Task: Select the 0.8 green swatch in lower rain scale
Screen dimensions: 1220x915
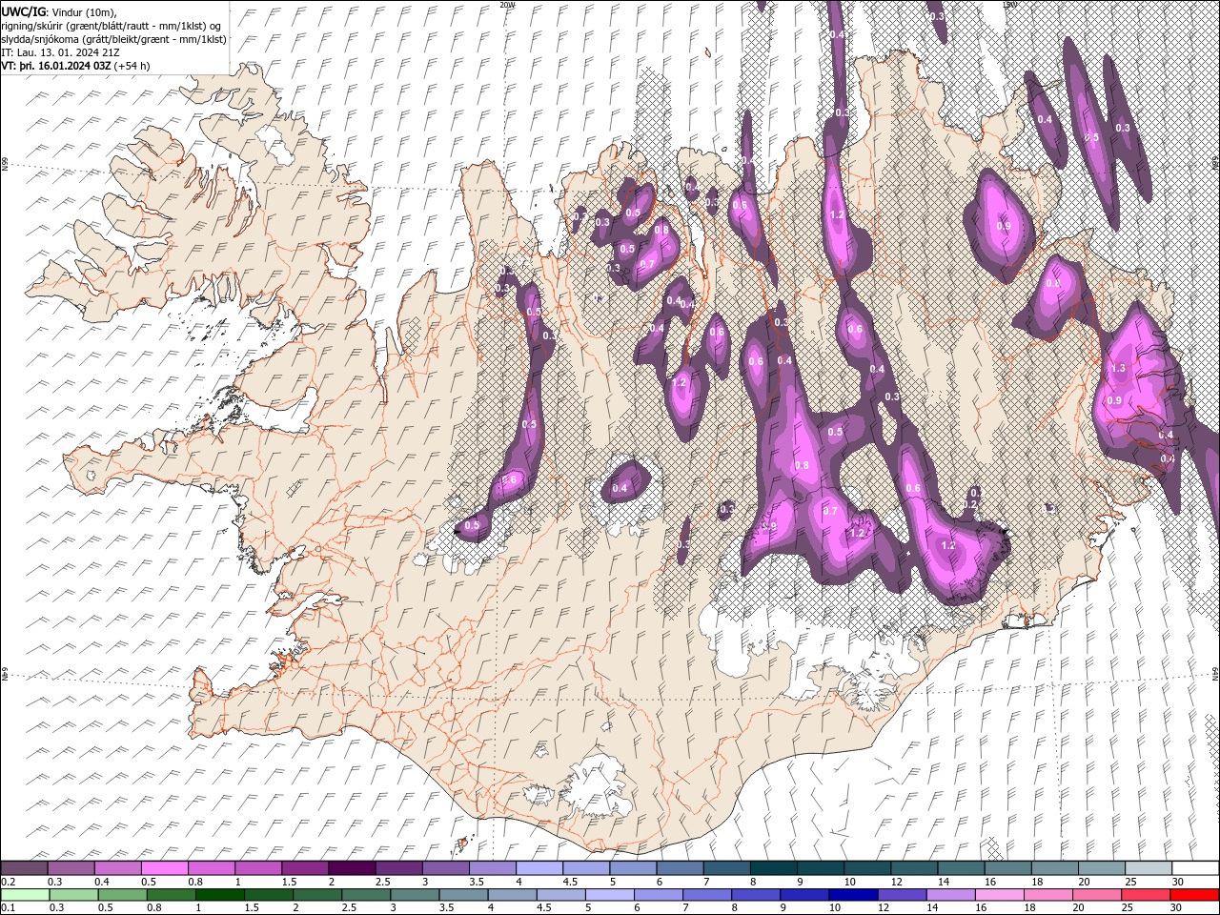Action: pyautogui.click(x=171, y=895)
